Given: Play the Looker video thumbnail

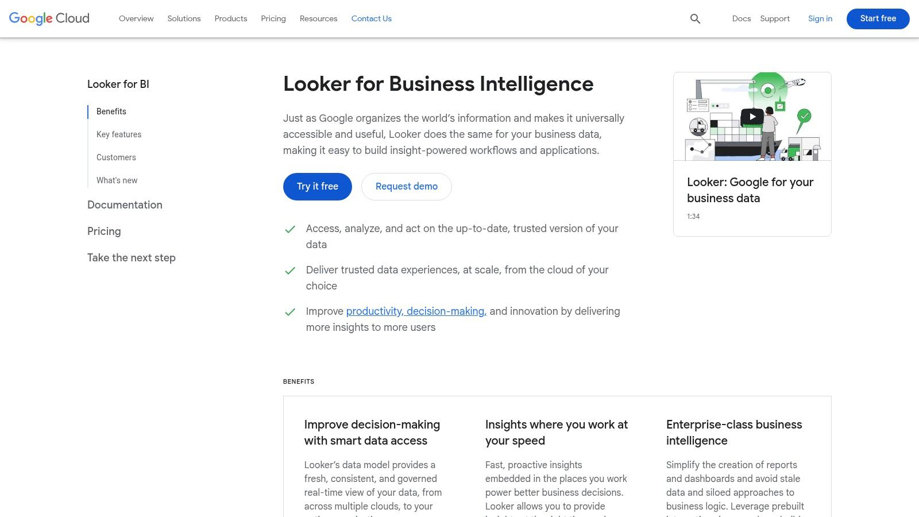Looking at the screenshot, I should [752, 117].
